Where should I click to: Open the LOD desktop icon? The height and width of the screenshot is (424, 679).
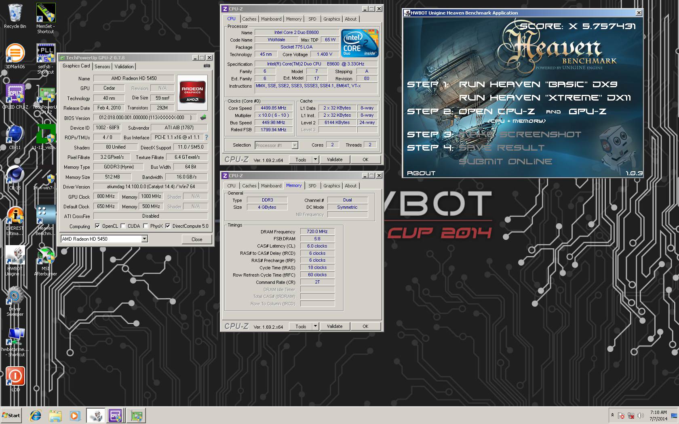pyautogui.click(x=15, y=380)
